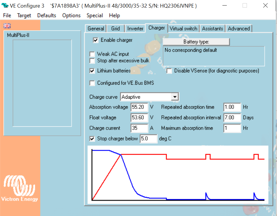Click the Battery type button
Image resolution: width=277 pixels, height=216 pixels.
pos(196,42)
